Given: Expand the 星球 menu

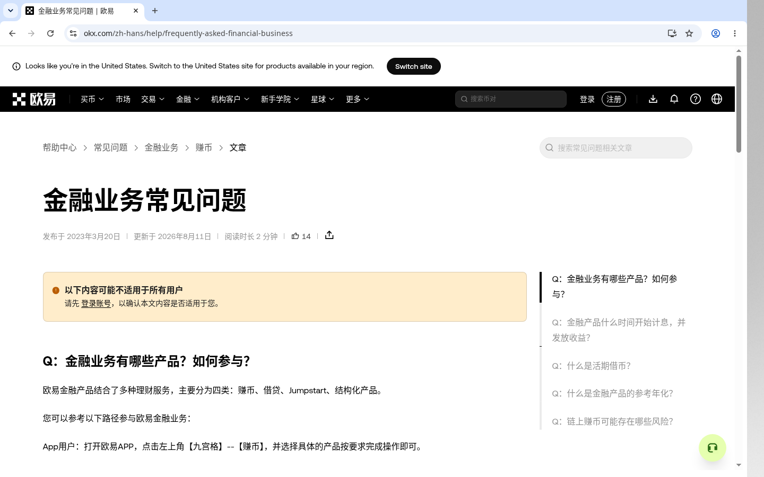Looking at the screenshot, I should tap(323, 99).
